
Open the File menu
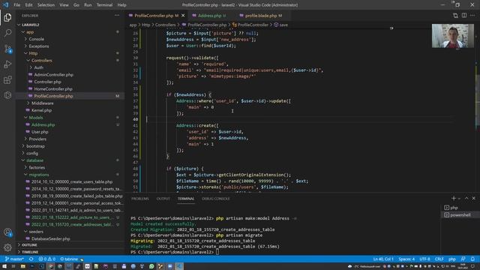(16, 5)
